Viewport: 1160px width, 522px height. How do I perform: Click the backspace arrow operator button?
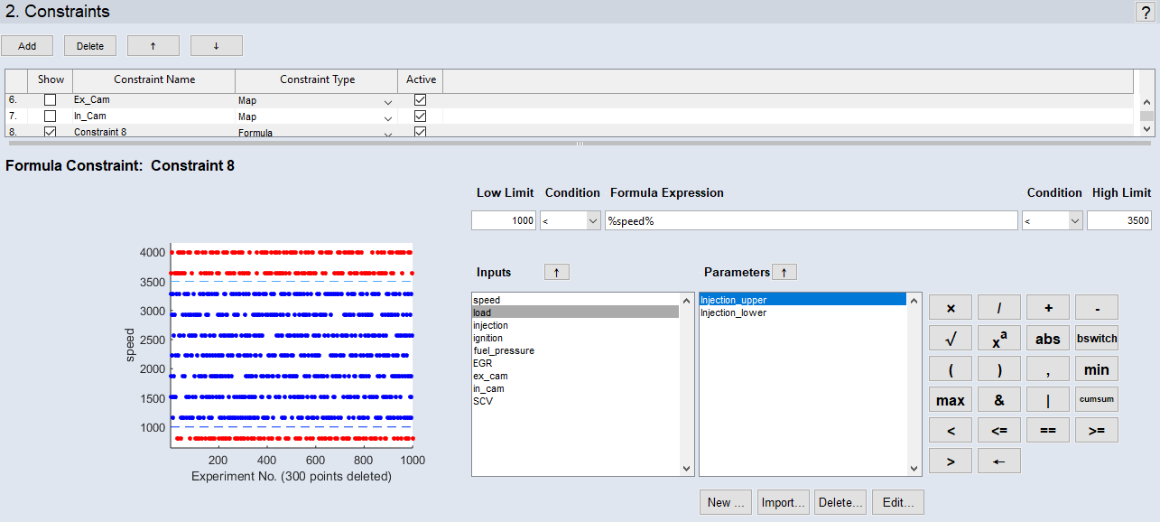pyautogui.click(x=999, y=461)
